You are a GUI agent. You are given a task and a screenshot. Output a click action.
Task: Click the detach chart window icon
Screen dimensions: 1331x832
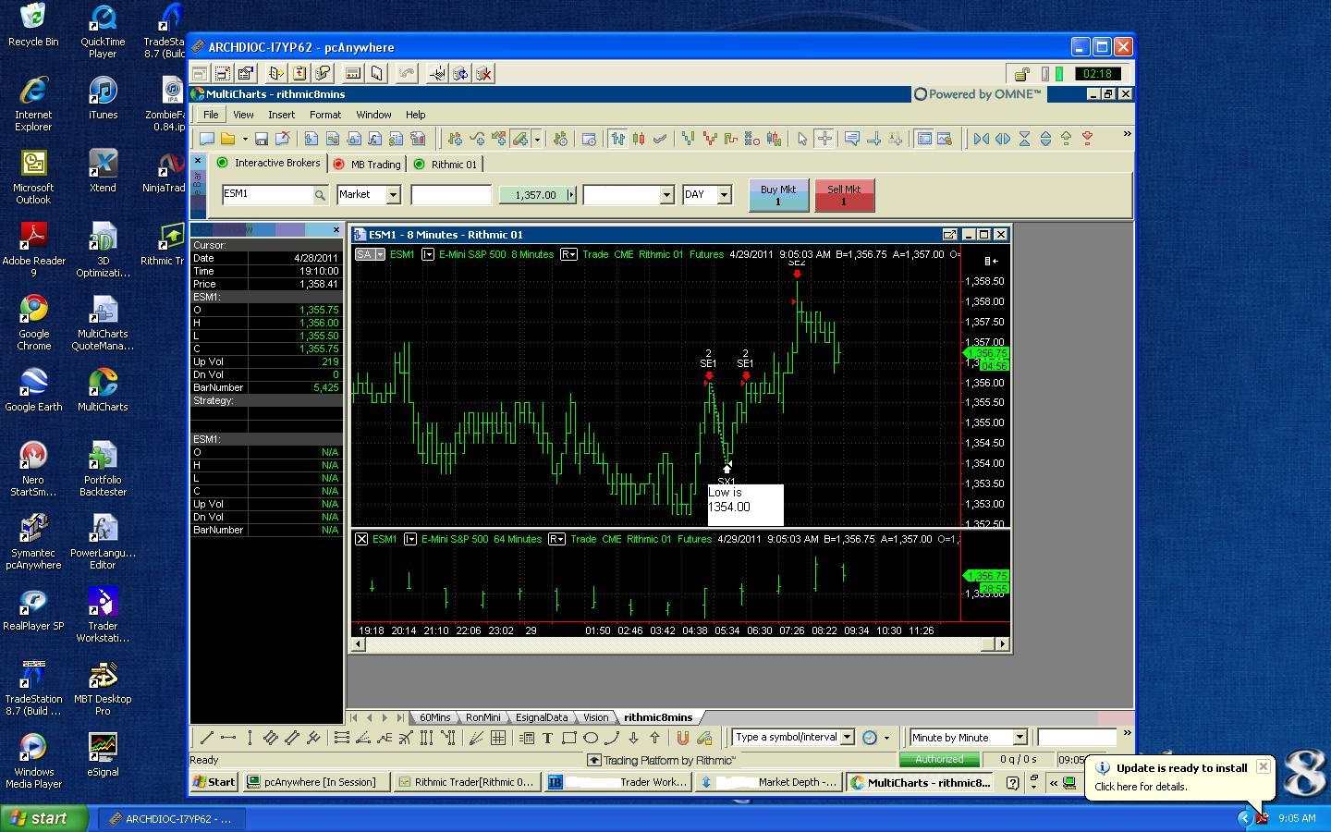tap(949, 235)
